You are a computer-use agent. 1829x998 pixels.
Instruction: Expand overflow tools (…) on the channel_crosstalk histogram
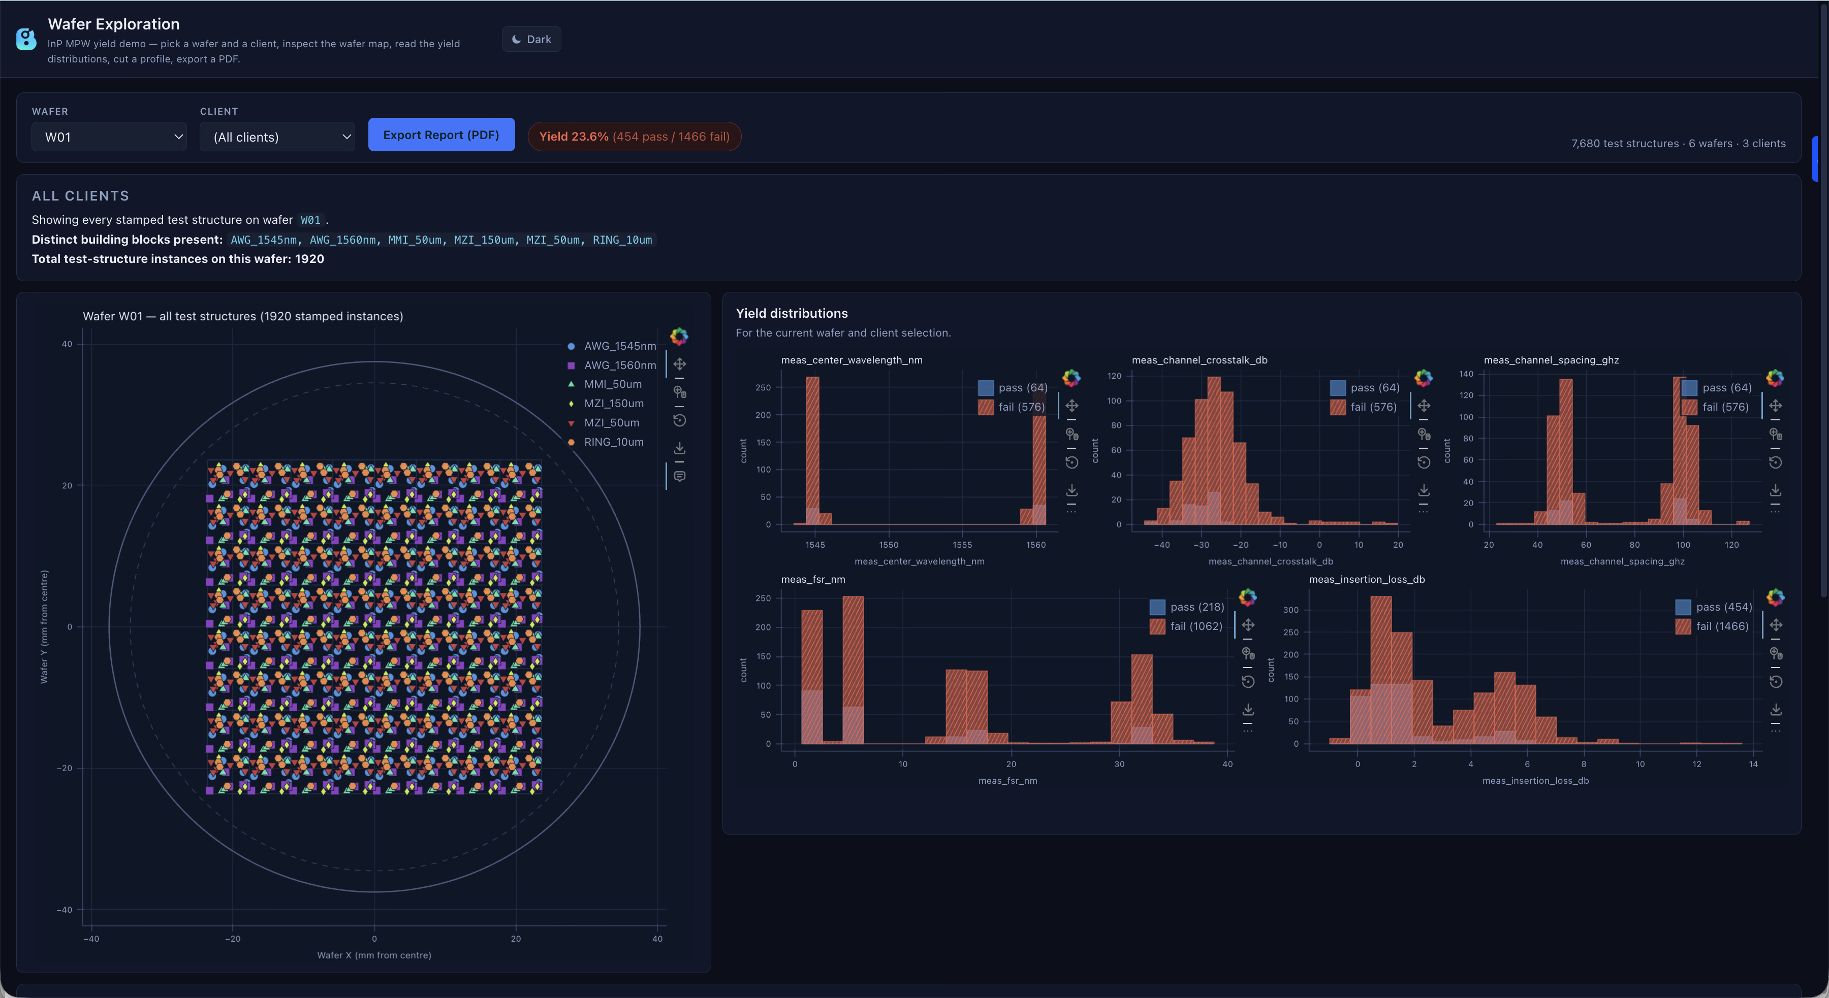(x=1424, y=511)
